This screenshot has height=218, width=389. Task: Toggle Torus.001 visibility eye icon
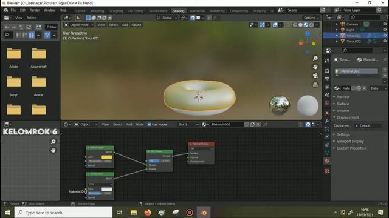[x=385, y=35]
